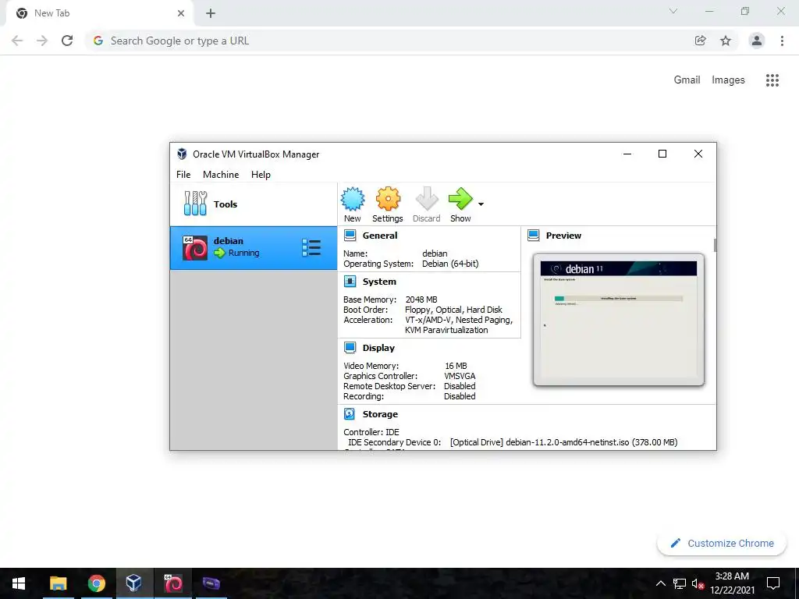Click the network tray icon
799x599 pixels.
(x=680, y=583)
